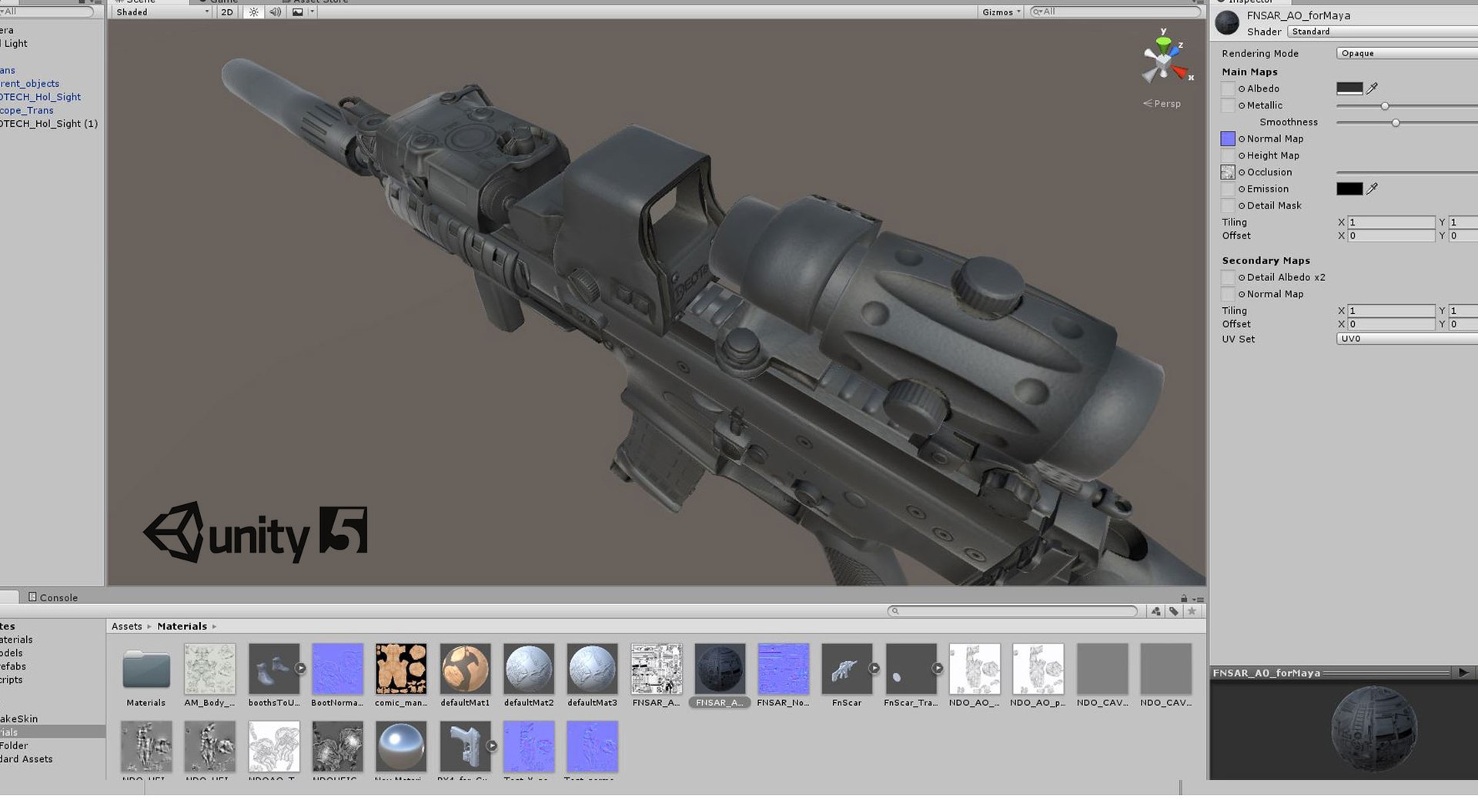The width and height of the screenshot is (1478, 799).
Task: Click the Albedo color swatch
Action: pos(1349,89)
